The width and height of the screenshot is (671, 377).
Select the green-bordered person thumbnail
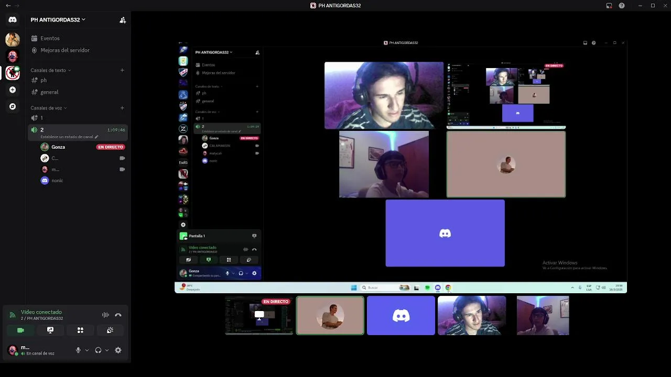point(330,315)
